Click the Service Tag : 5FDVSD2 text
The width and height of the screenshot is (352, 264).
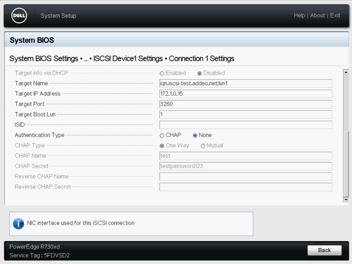(39, 256)
